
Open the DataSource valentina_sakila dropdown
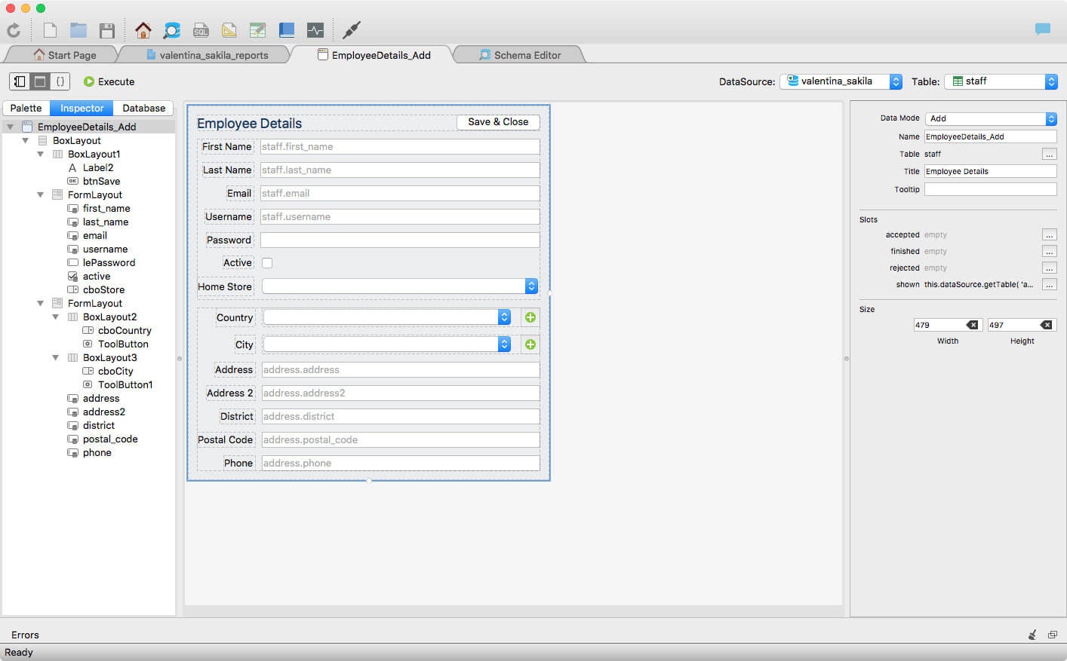pyautogui.click(x=841, y=81)
